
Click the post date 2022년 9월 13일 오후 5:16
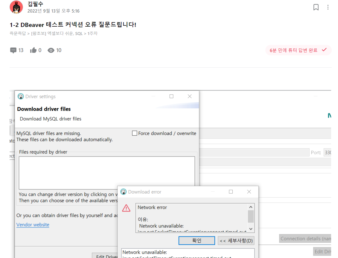54,11
